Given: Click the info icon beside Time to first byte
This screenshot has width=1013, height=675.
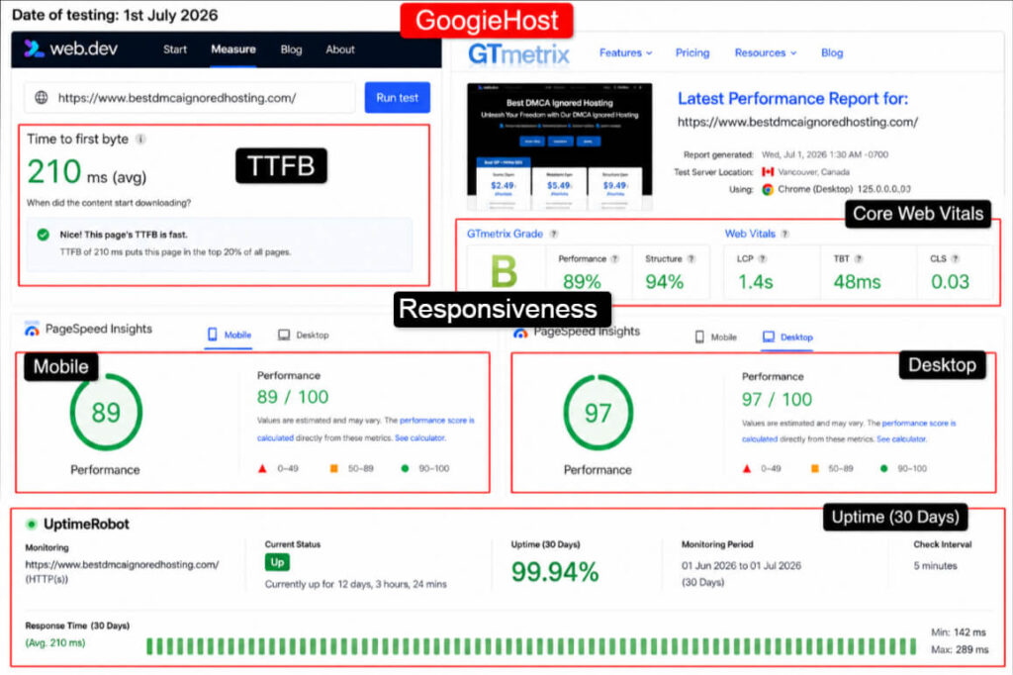Looking at the screenshot, I should [140, 139].
